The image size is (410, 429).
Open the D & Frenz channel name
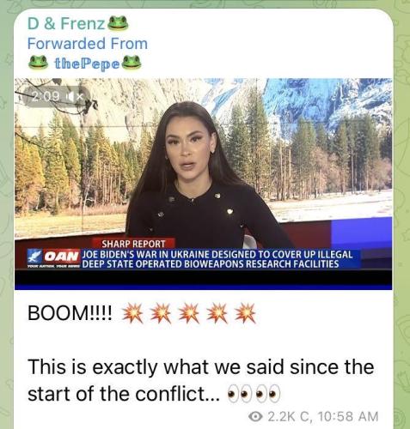click(66, 23)
